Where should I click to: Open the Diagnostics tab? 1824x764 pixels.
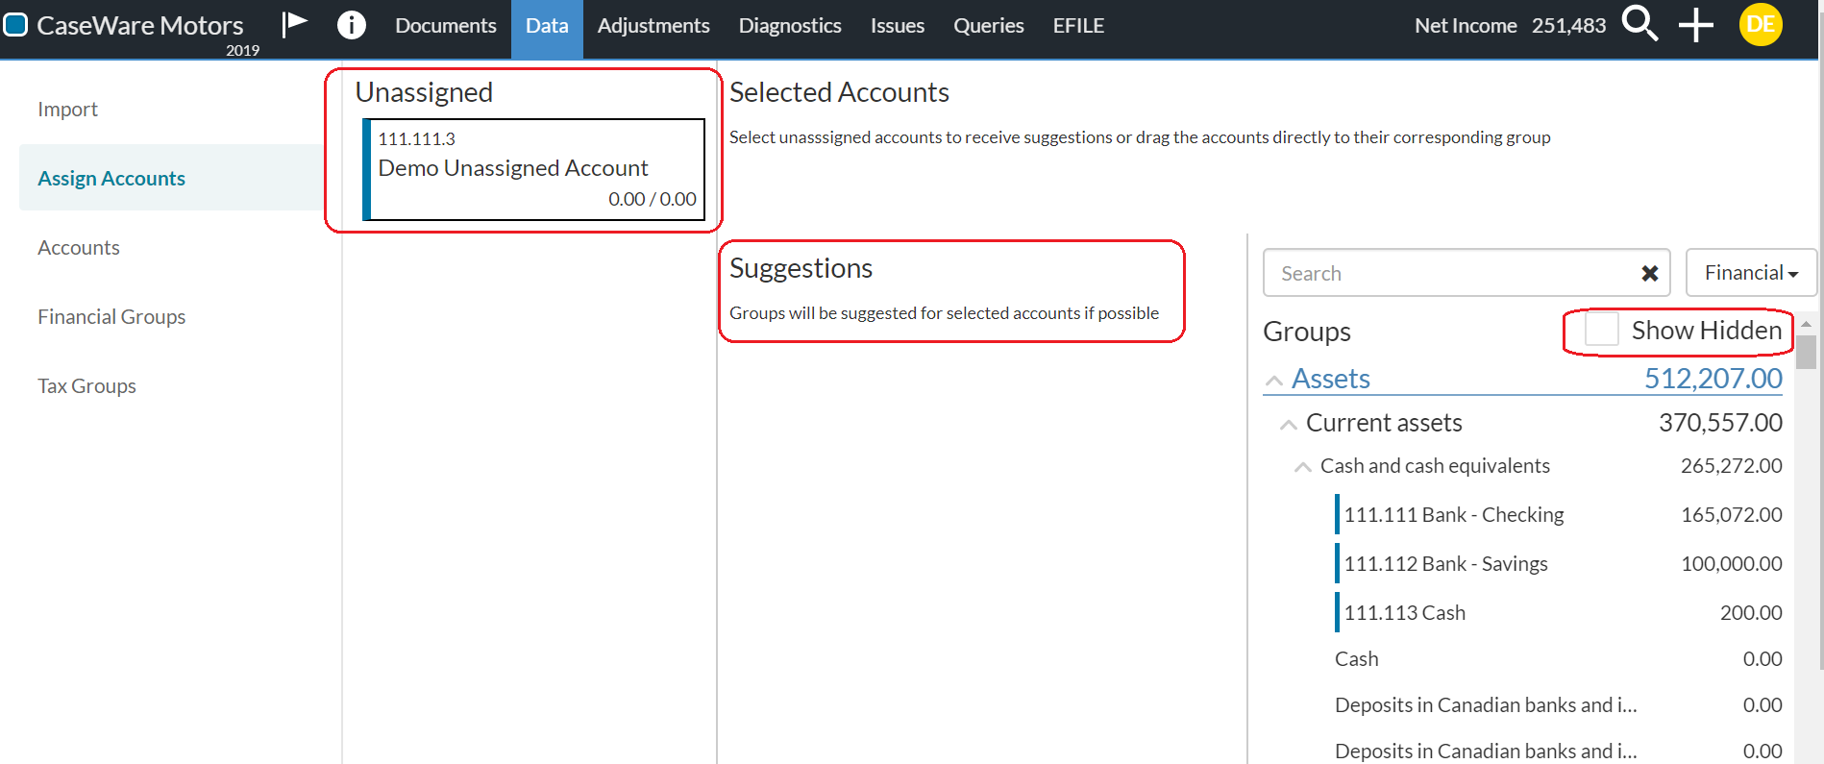tap(789, 26)
